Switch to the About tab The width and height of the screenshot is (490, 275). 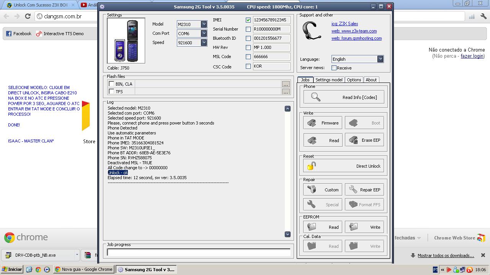(371, 80)
